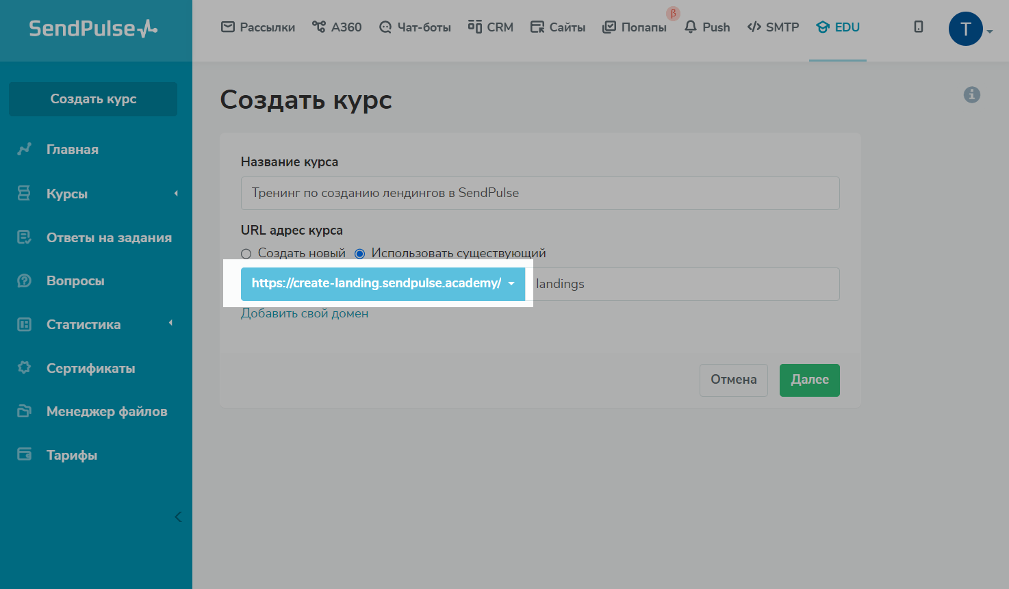Expand the Статистика sidebar submenu arrow
This screenshot has width=1009, height=589.
(170, 324)
